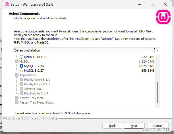Toggle the PhpMyAdmin 4.9.7 checkbox

pyautogui.click(x=21, y=84)
